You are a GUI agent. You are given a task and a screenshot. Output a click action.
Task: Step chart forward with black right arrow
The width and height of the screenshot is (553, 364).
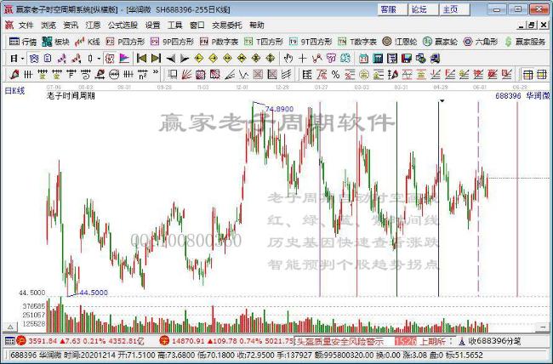pos(185,58)
